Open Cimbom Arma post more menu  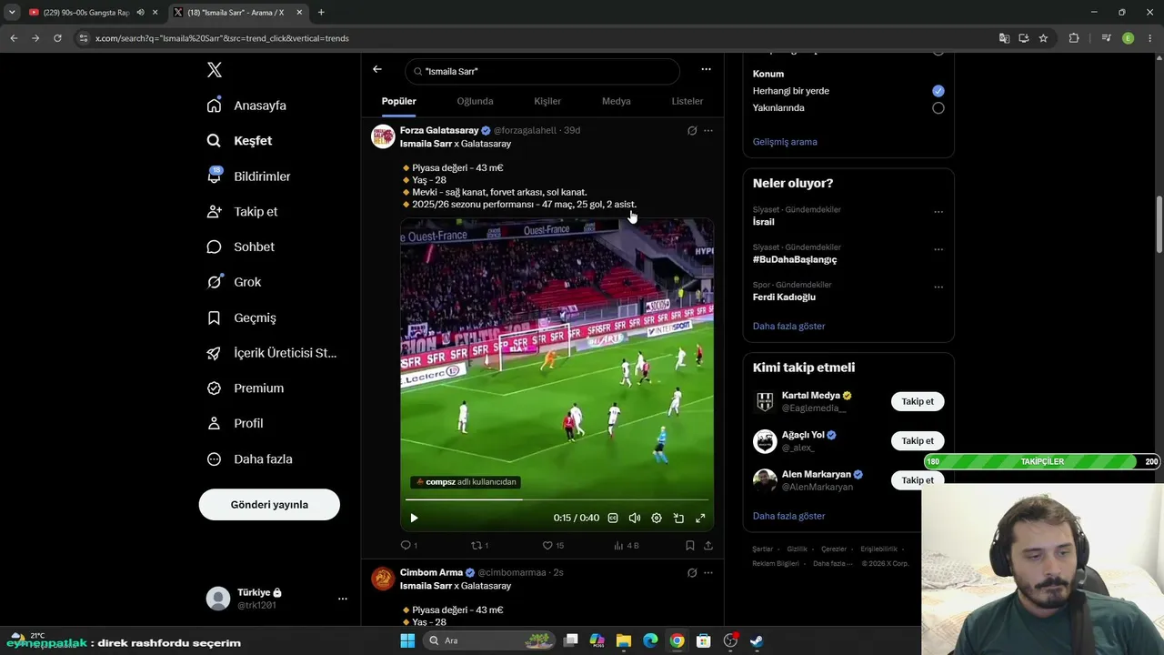point(708,573)
